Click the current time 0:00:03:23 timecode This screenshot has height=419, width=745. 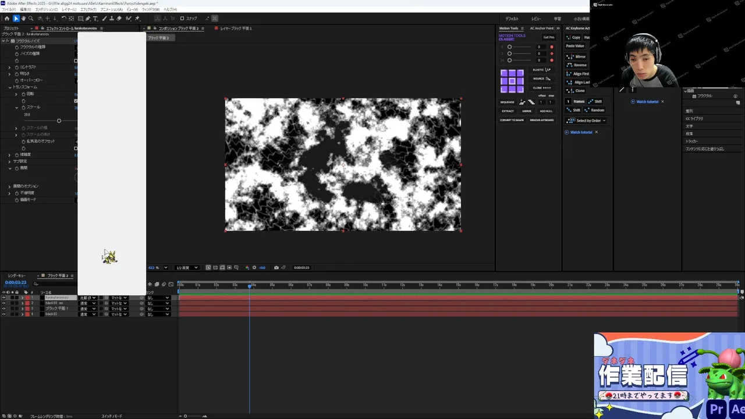[x=16, y=282]
